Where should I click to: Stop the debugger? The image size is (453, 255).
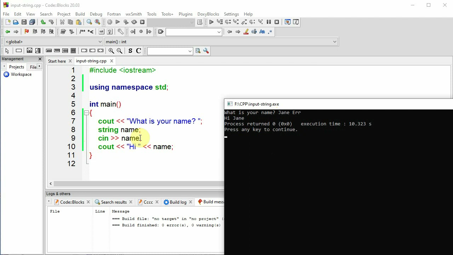coord(277,22)
